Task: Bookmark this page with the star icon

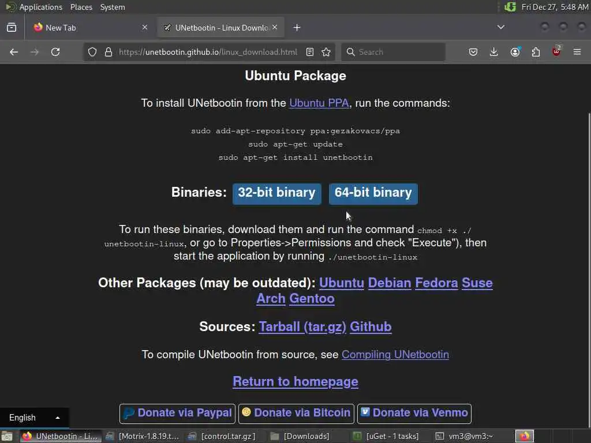Action: click(x=326, y=52)
